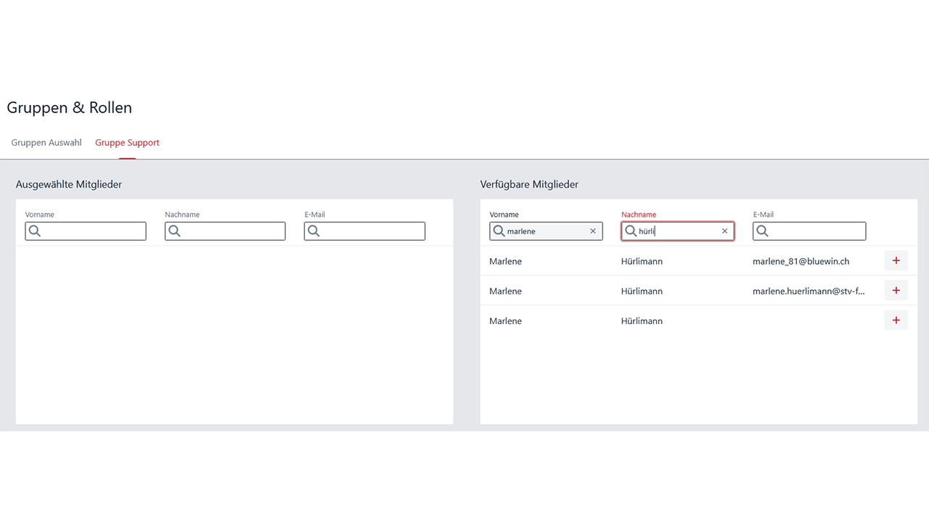Screen dimensions: 929x522
Task: Focus Vorname filter under Ausgewählte Mitglieder
Action: pos(86,231)
